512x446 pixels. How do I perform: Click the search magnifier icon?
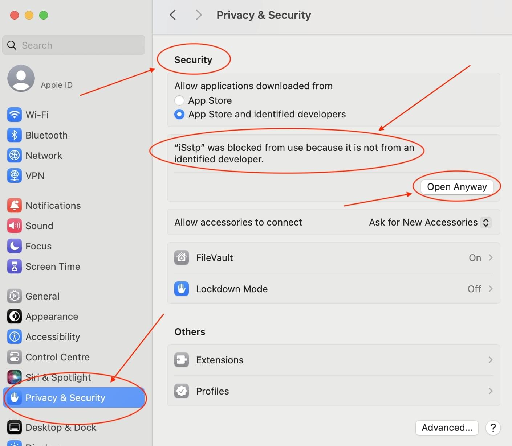click(x=12, y=45)
